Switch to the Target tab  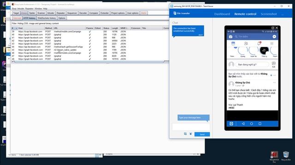16,13
